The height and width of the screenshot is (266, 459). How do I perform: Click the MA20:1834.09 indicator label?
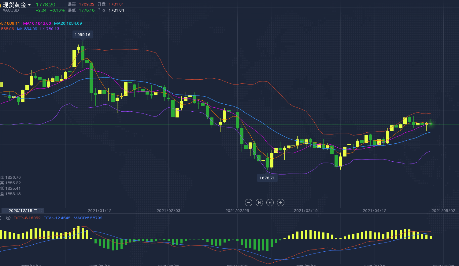[68, 23]
